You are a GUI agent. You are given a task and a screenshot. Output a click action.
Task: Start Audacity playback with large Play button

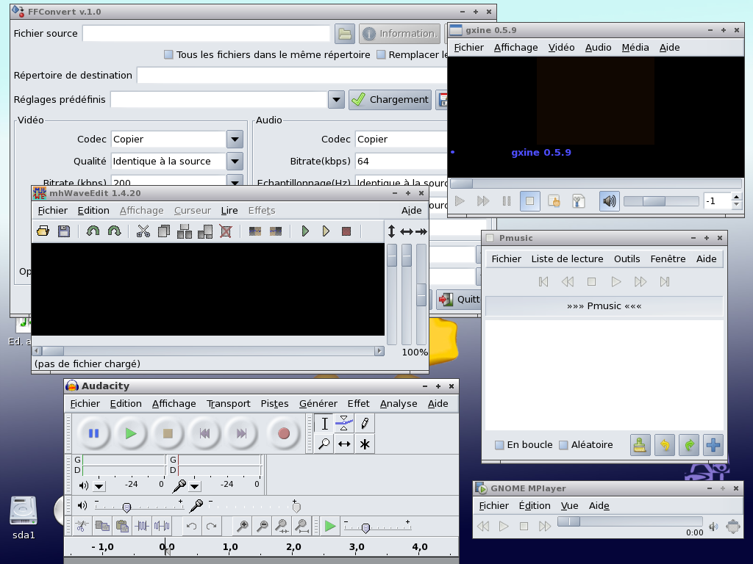coord(131,433)
